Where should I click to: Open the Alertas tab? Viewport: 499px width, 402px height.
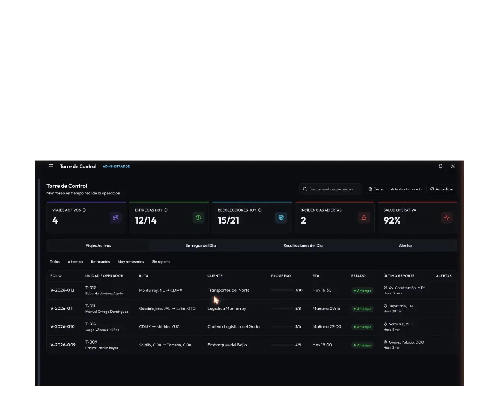tap(405, 245)
